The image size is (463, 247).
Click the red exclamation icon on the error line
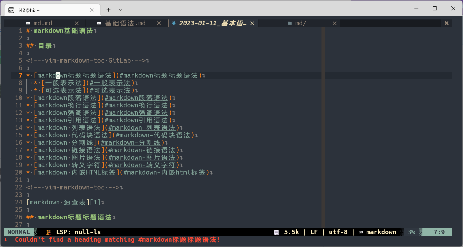click(x=6, y=240)
